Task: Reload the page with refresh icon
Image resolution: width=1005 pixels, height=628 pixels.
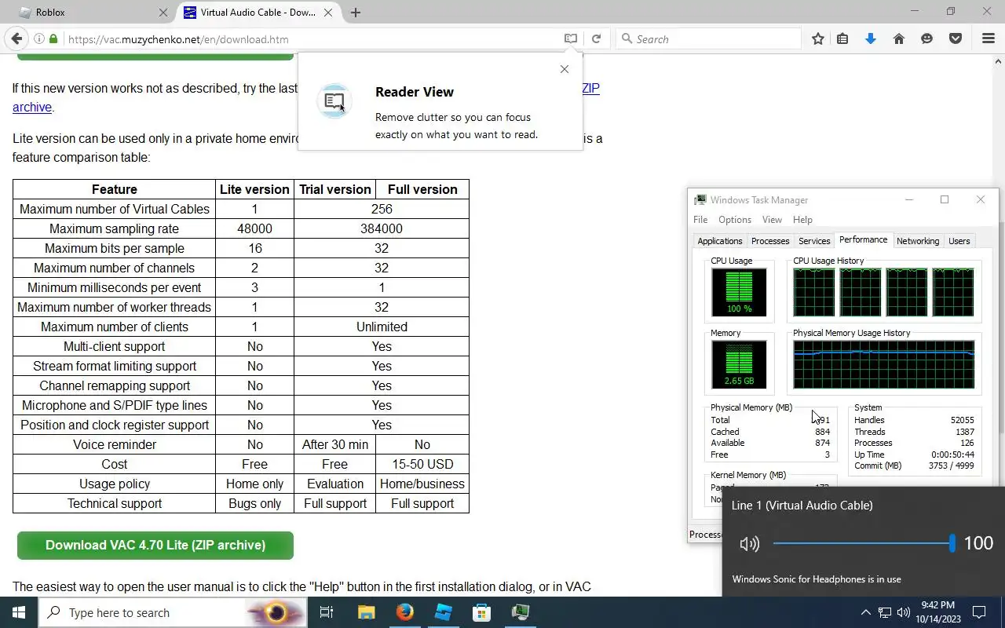Action: (597, 38)
